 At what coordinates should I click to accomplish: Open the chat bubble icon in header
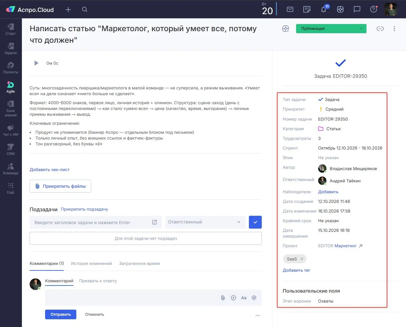coord(357,9)
